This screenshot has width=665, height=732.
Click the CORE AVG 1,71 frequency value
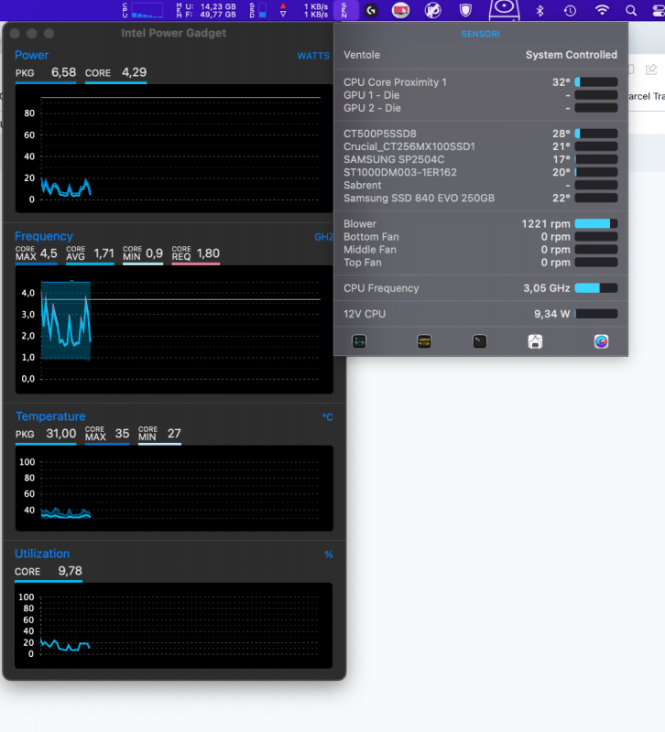coord(90,254)
